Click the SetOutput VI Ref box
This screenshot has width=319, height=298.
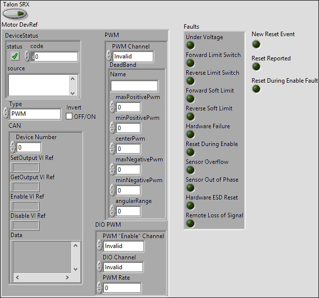(25, 167)
